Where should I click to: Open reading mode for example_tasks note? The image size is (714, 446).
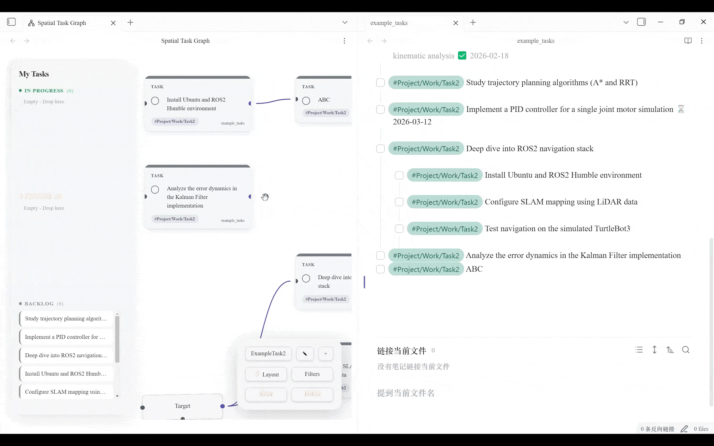point(688,41)
